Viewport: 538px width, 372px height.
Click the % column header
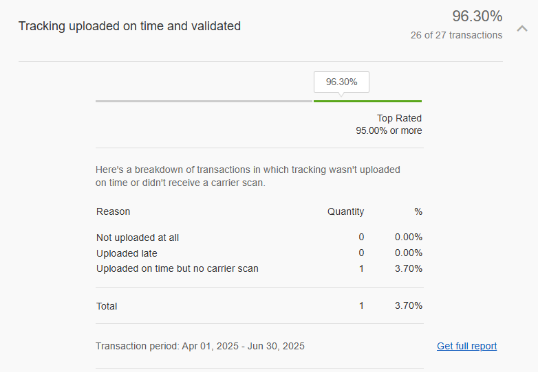(418, 211)
